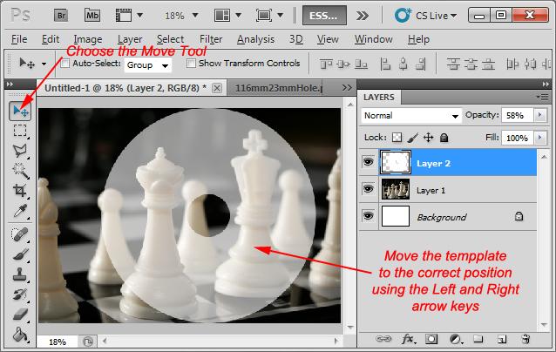Screen dimensions: 556x352
Task: Show hidden document tabs chevron
Action: 347,87
